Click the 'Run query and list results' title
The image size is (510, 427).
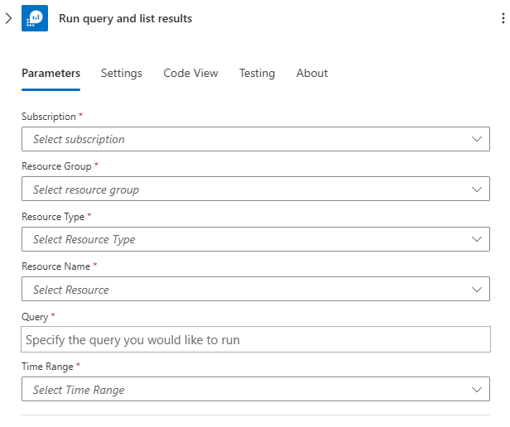click(125, 18)
